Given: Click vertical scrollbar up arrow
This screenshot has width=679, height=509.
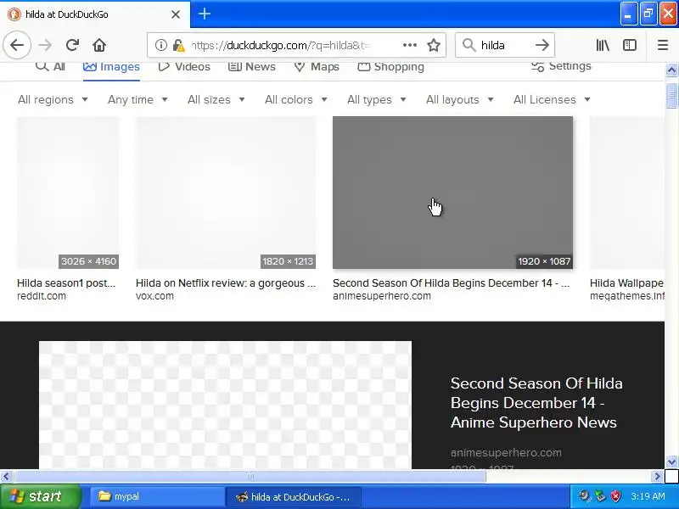Looking at the screenshot, I should pos(671,70).
